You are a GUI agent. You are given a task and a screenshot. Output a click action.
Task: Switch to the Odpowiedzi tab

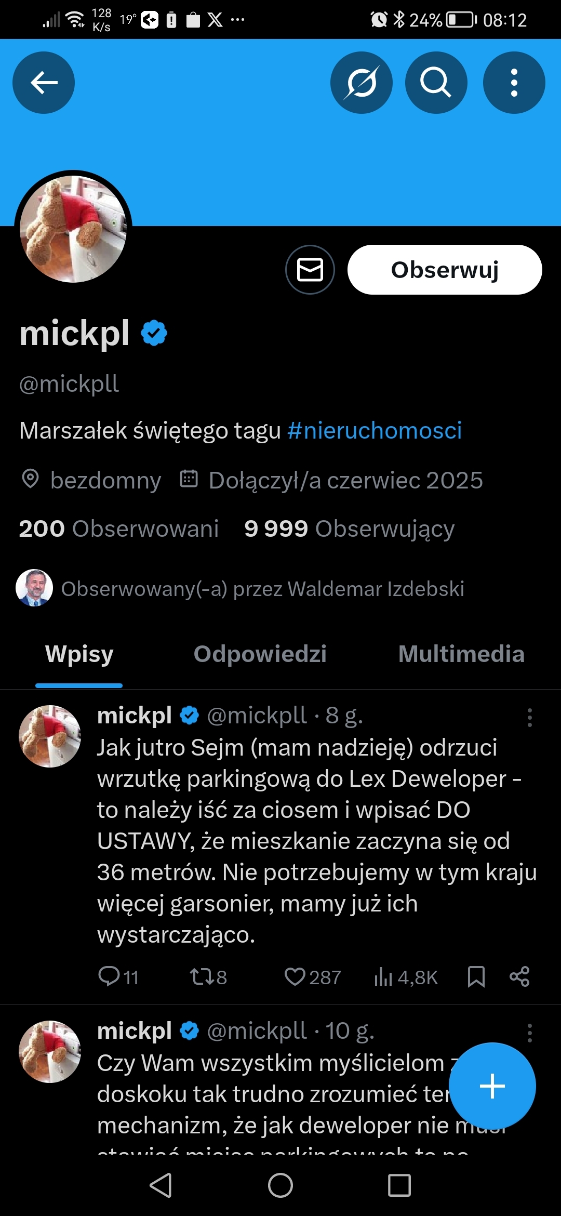pos(260,654)
